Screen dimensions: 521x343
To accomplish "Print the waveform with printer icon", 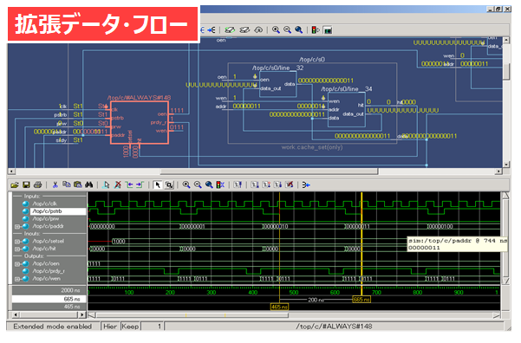I will coord(38,184).
